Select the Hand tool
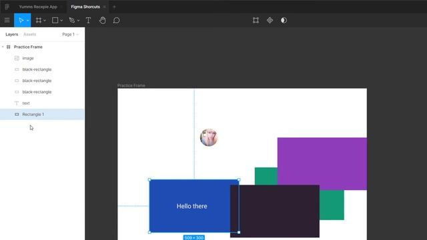427x240 pixels. tap(102, 21)
